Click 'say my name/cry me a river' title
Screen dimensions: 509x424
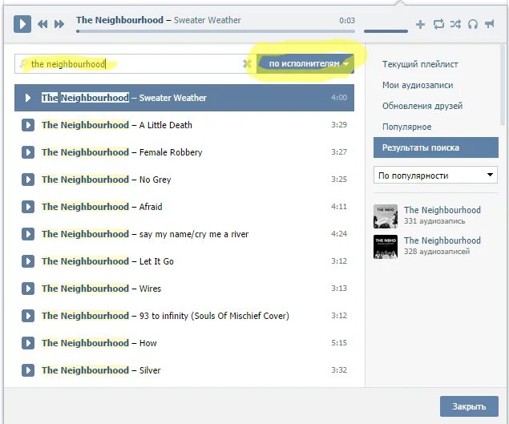194,234
